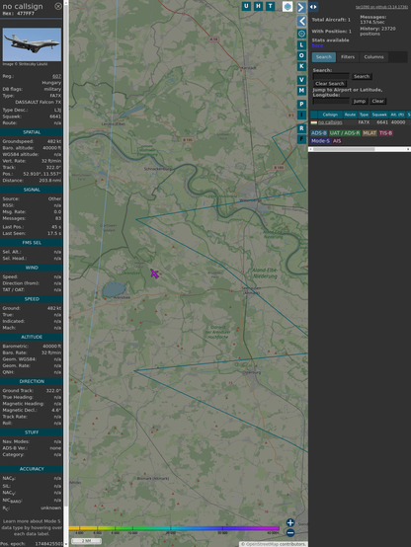This screenshot has height=547, width=411.
Task: Close the selected aircraft info panel
Action: [58, 6]
